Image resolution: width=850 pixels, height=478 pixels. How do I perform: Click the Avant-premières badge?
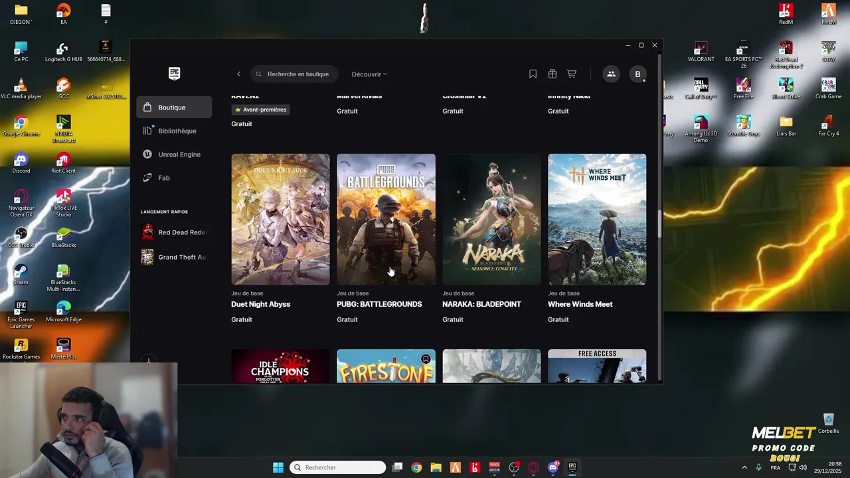point(260,110)
